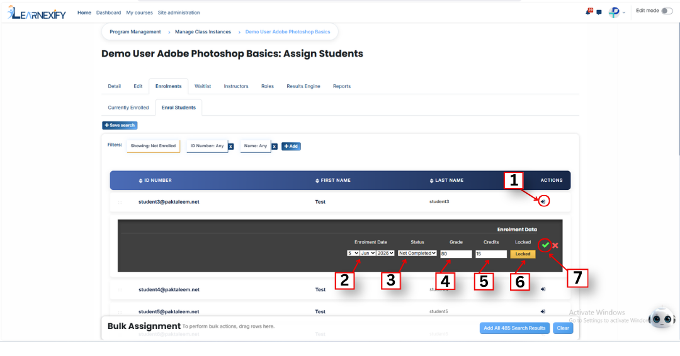Viewport: 680px width, 356px height.
Task: Sort by the LAST NAME column arrows
Action: point(431,181)
